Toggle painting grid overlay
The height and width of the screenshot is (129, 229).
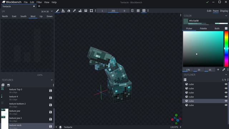pos(144,10)
